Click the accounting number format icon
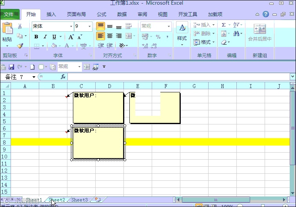296x207 pixels. pos(145,36)
